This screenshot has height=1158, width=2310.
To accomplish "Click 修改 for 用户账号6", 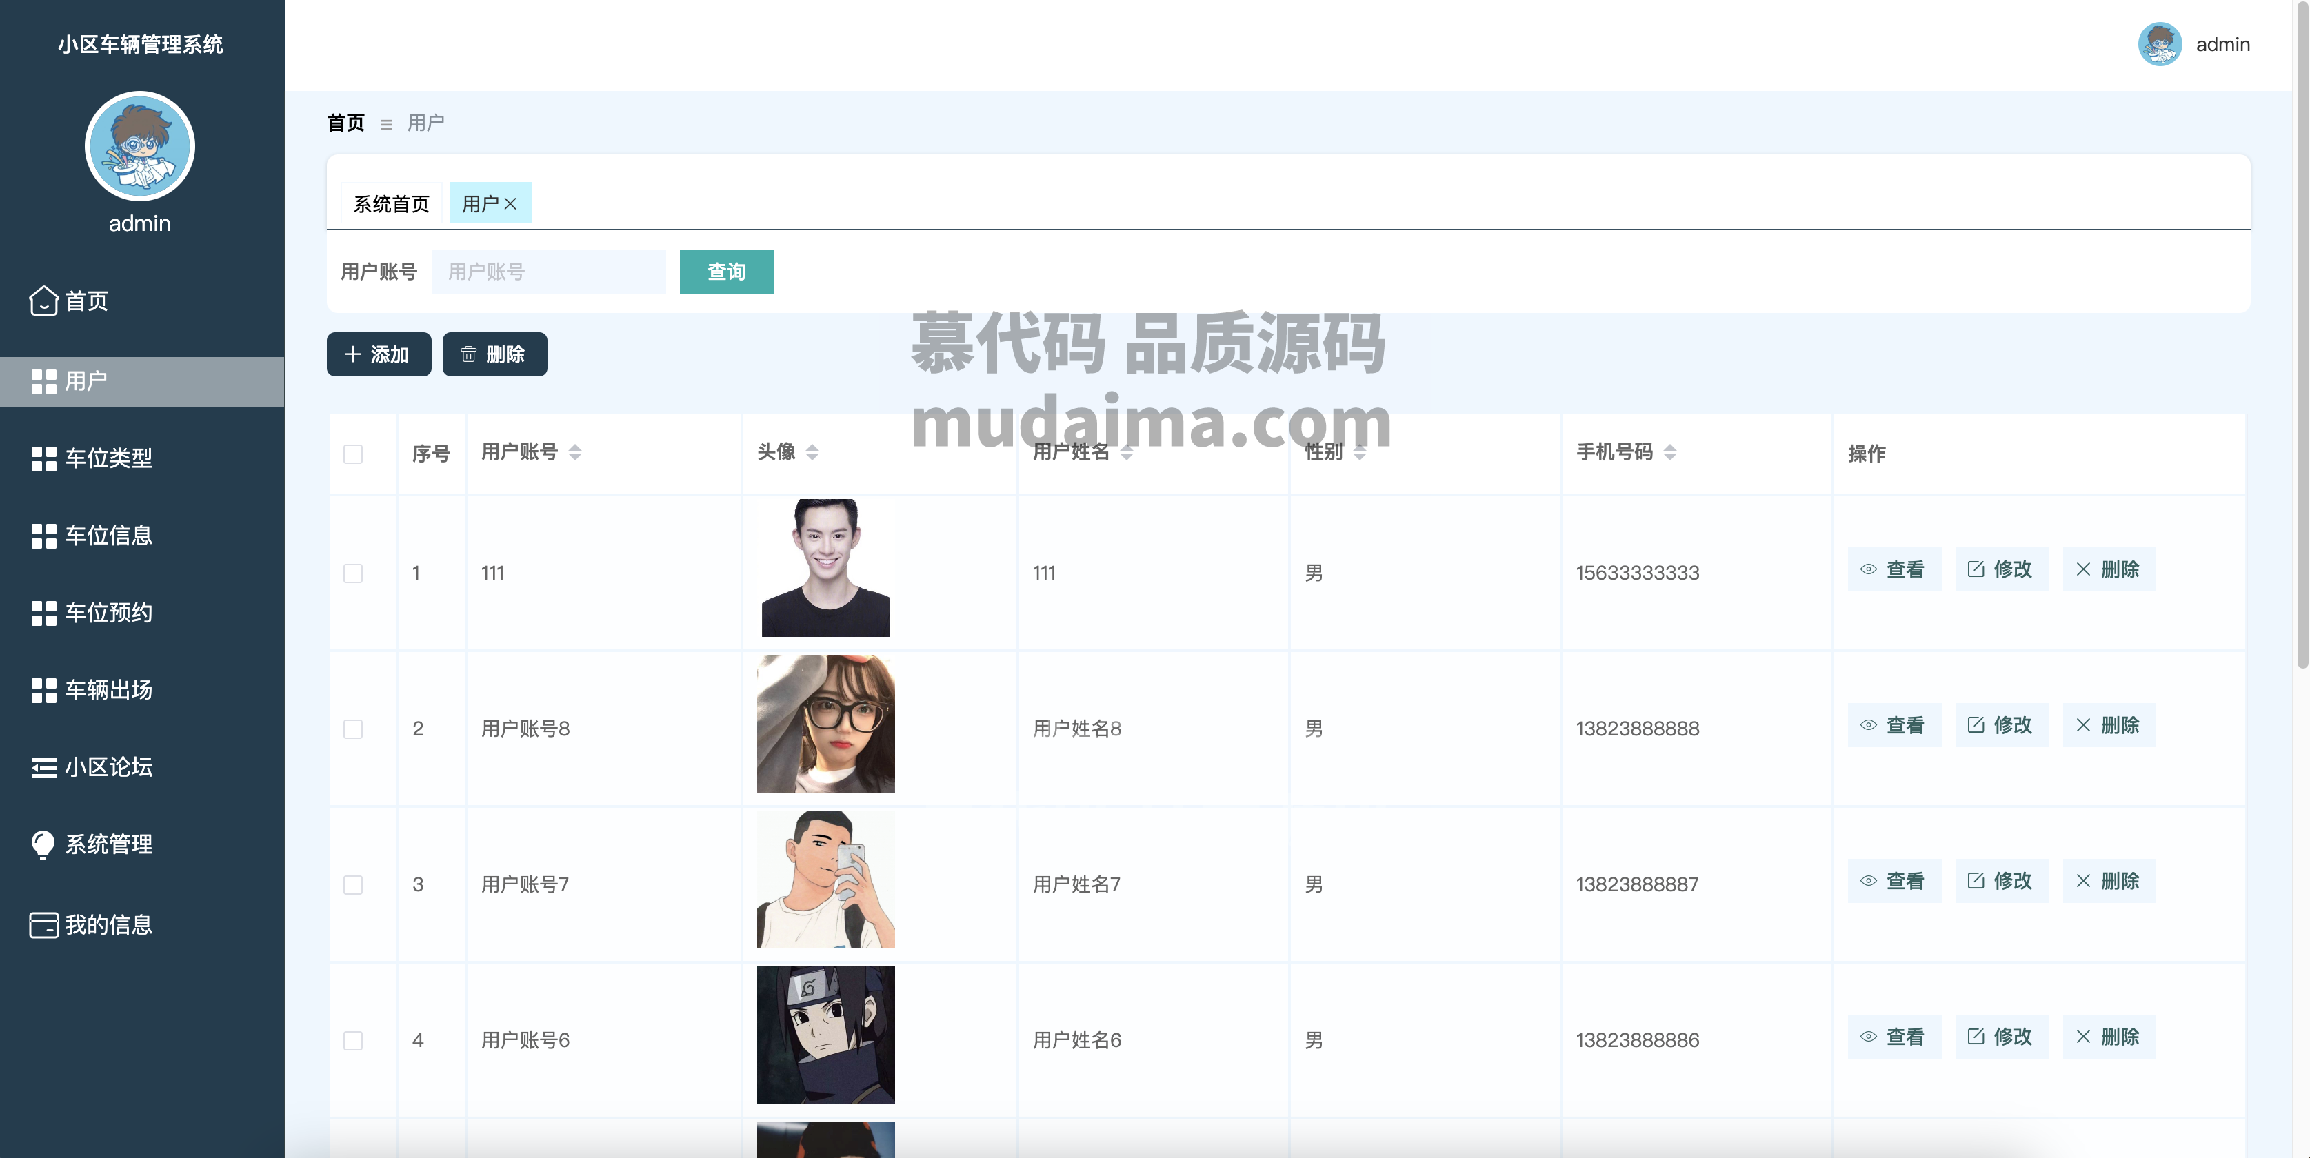I will pyautogui.click(x=2002, y=1037).
